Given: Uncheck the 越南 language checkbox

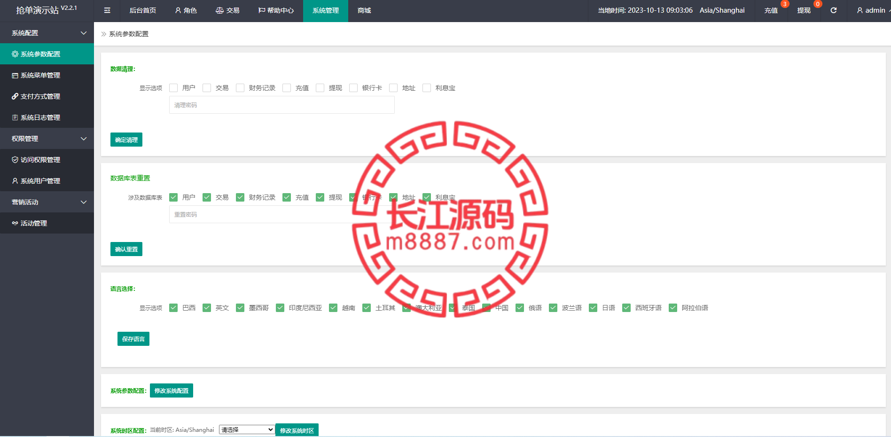Looking at the screenshot, I should click(x=333, y=308).
